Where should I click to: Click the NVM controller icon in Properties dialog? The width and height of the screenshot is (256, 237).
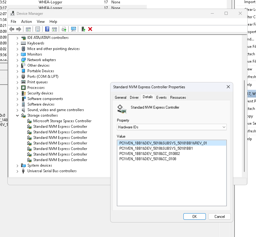coord(122,109)
